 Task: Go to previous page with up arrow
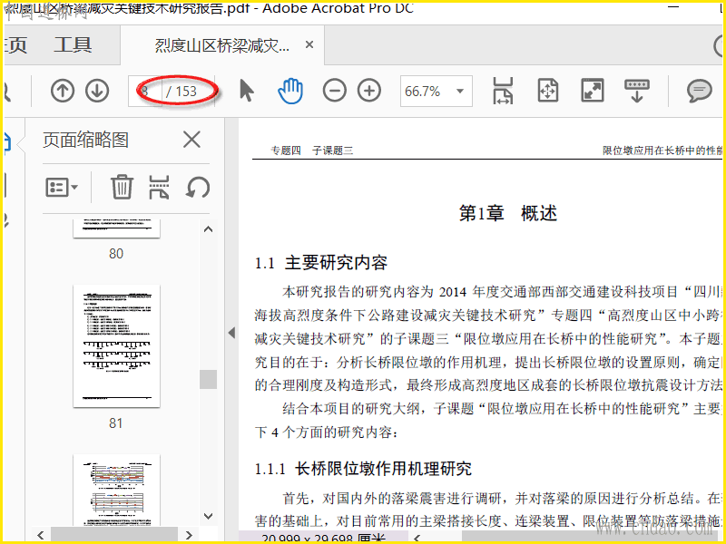63,91
